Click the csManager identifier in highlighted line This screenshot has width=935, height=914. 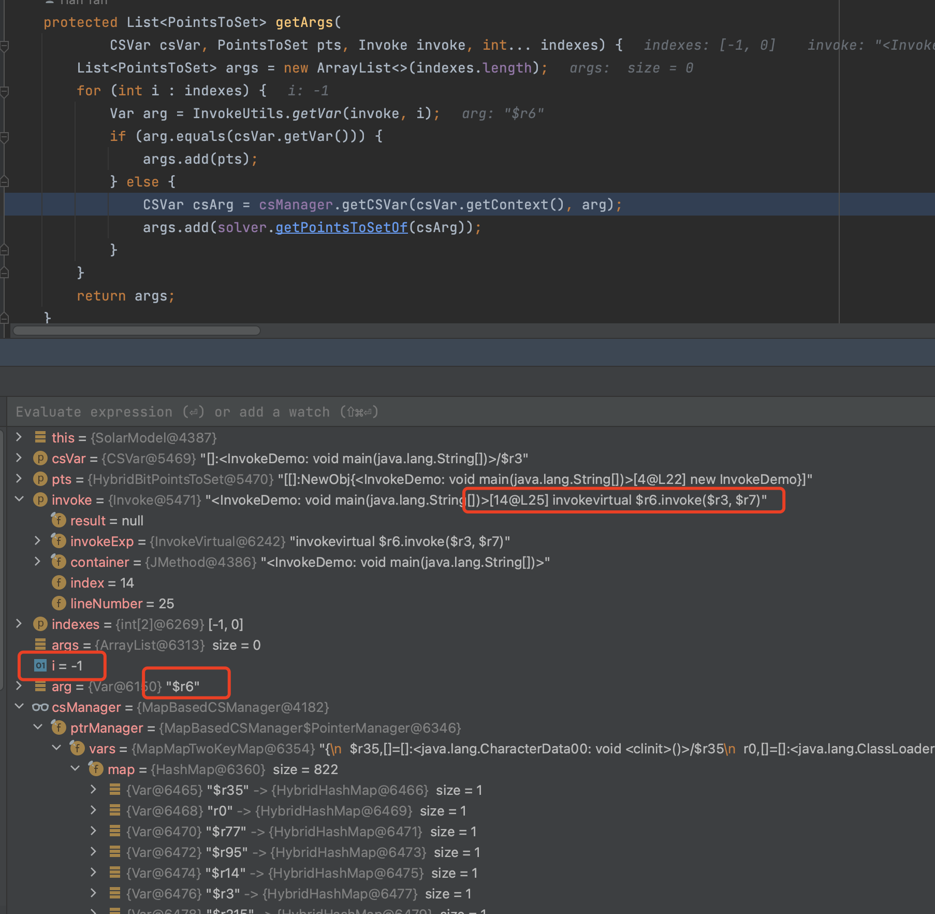[x=296, y=205]
